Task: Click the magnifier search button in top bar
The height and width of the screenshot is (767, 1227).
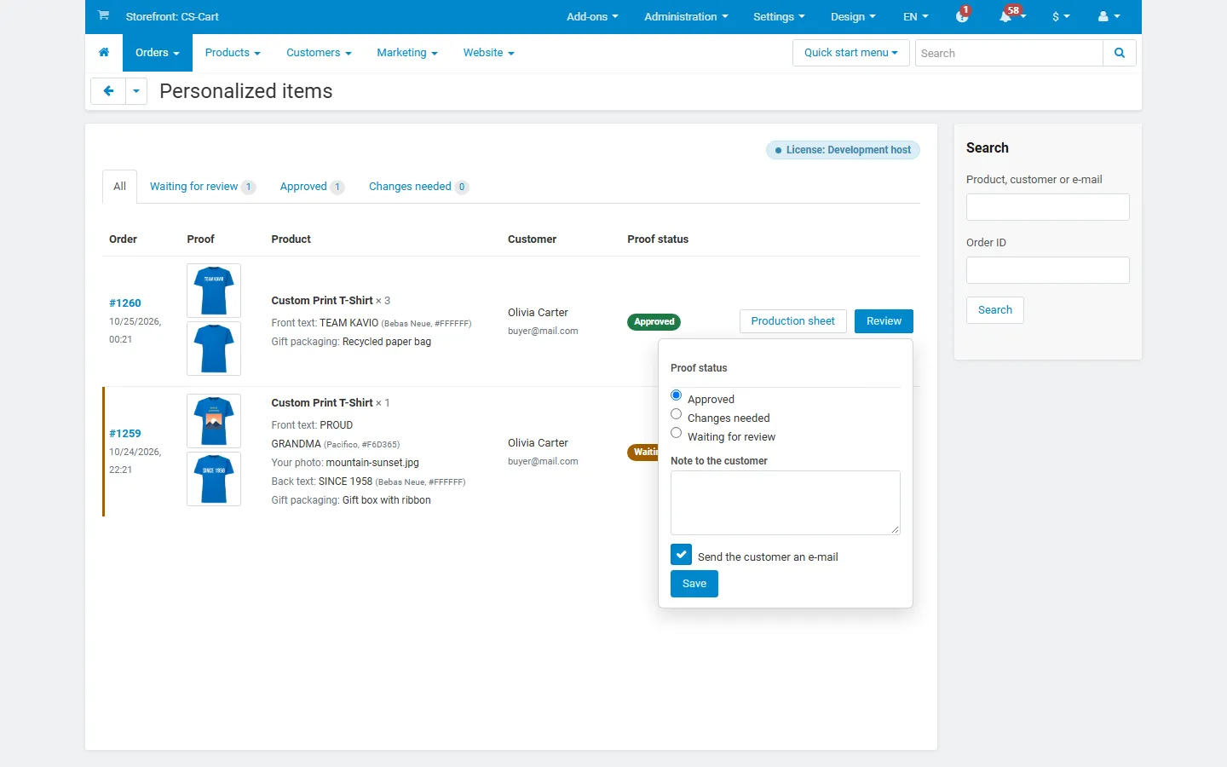Action: (1120, 53)
